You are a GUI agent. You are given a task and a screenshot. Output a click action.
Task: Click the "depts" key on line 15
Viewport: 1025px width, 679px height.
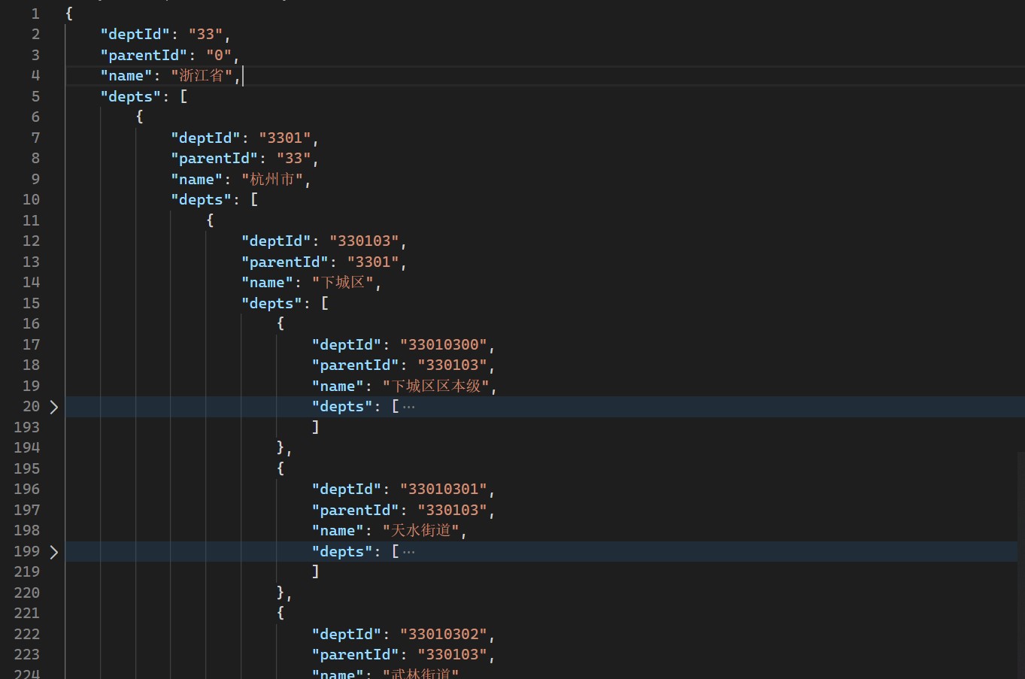click(272, 304)
